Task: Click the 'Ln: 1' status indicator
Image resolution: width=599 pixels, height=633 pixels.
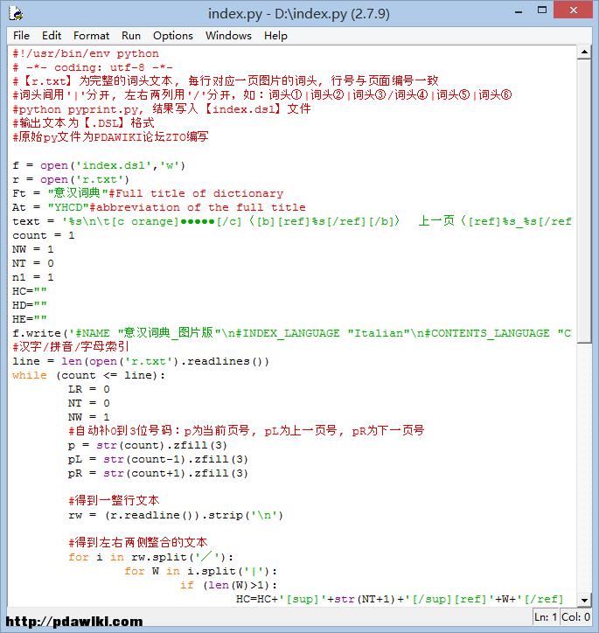Action: coord(546,617)
